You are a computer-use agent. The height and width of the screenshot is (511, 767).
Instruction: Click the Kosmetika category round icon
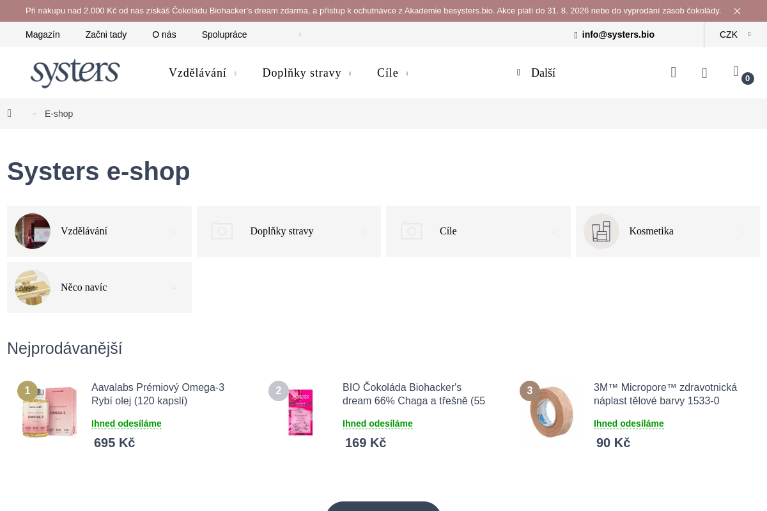(601, 231)
